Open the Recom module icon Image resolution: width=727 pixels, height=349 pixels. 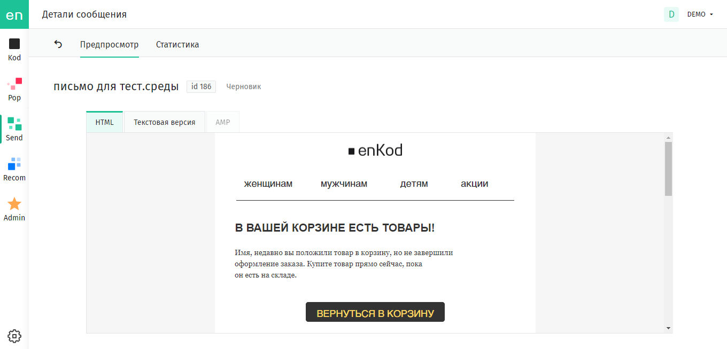[14, 164]
